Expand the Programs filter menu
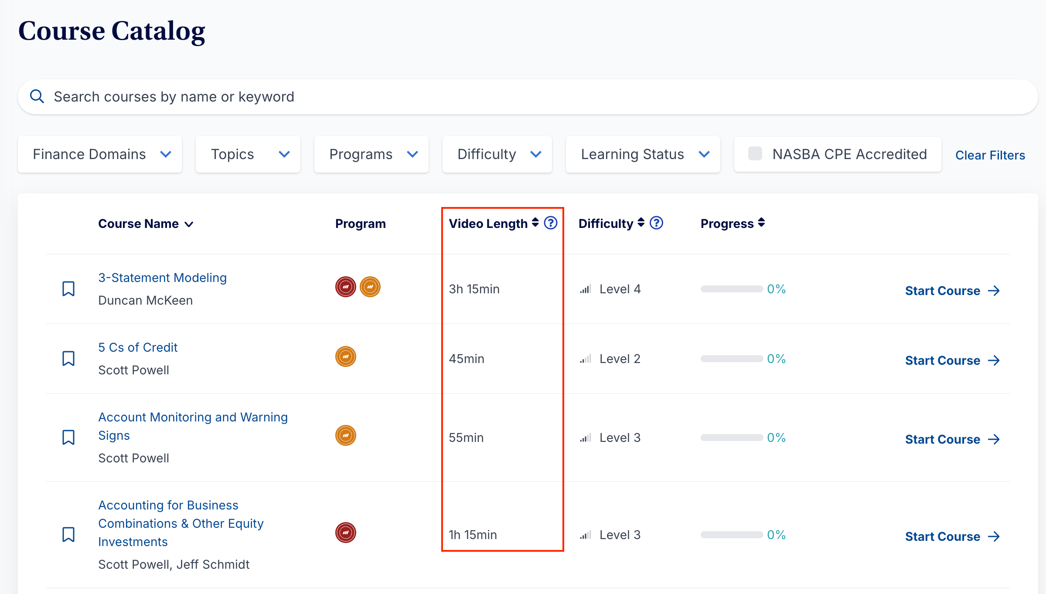Image resolution: width=1046 pixels, height=594 pixels. tap(371, 154)
